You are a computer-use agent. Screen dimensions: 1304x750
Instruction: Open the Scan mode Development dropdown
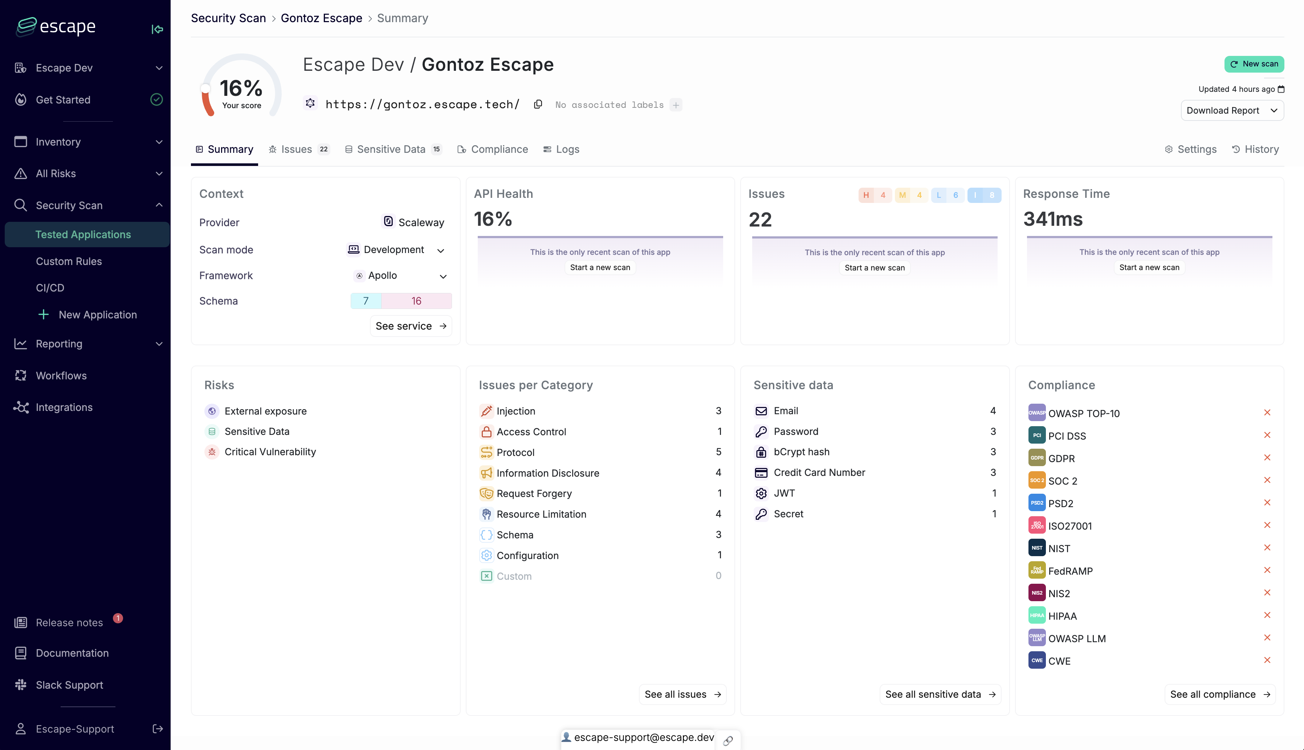coord(396,250)
